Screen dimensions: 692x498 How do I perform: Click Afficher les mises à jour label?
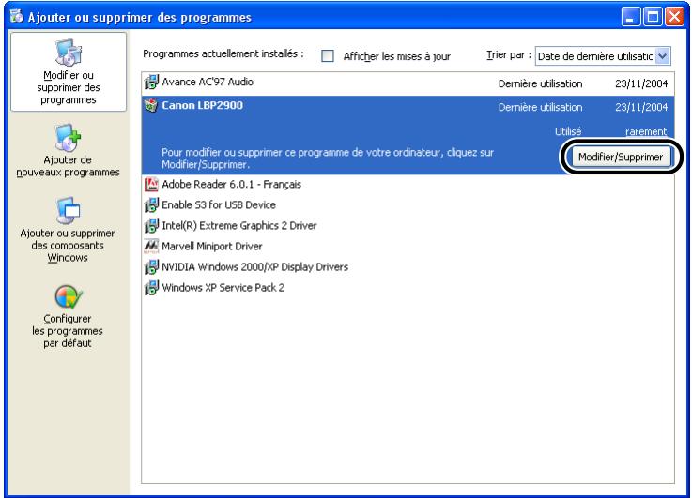coord(397,56)
